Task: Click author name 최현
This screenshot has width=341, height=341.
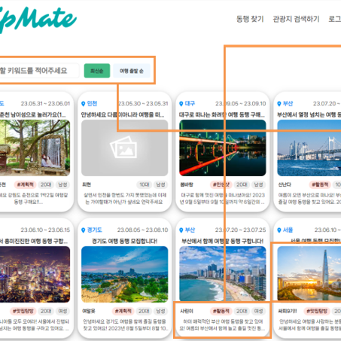Action: pyautogui.click(x=87, y=184)
